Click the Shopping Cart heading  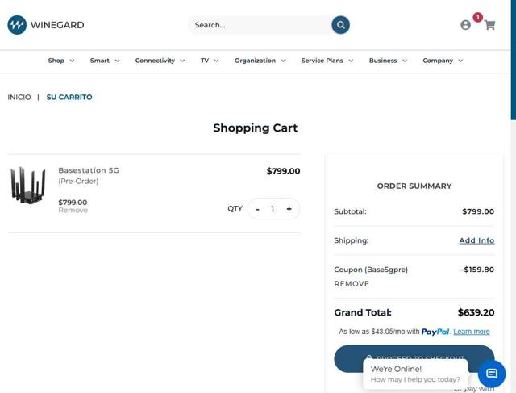(x=256, y=128)
